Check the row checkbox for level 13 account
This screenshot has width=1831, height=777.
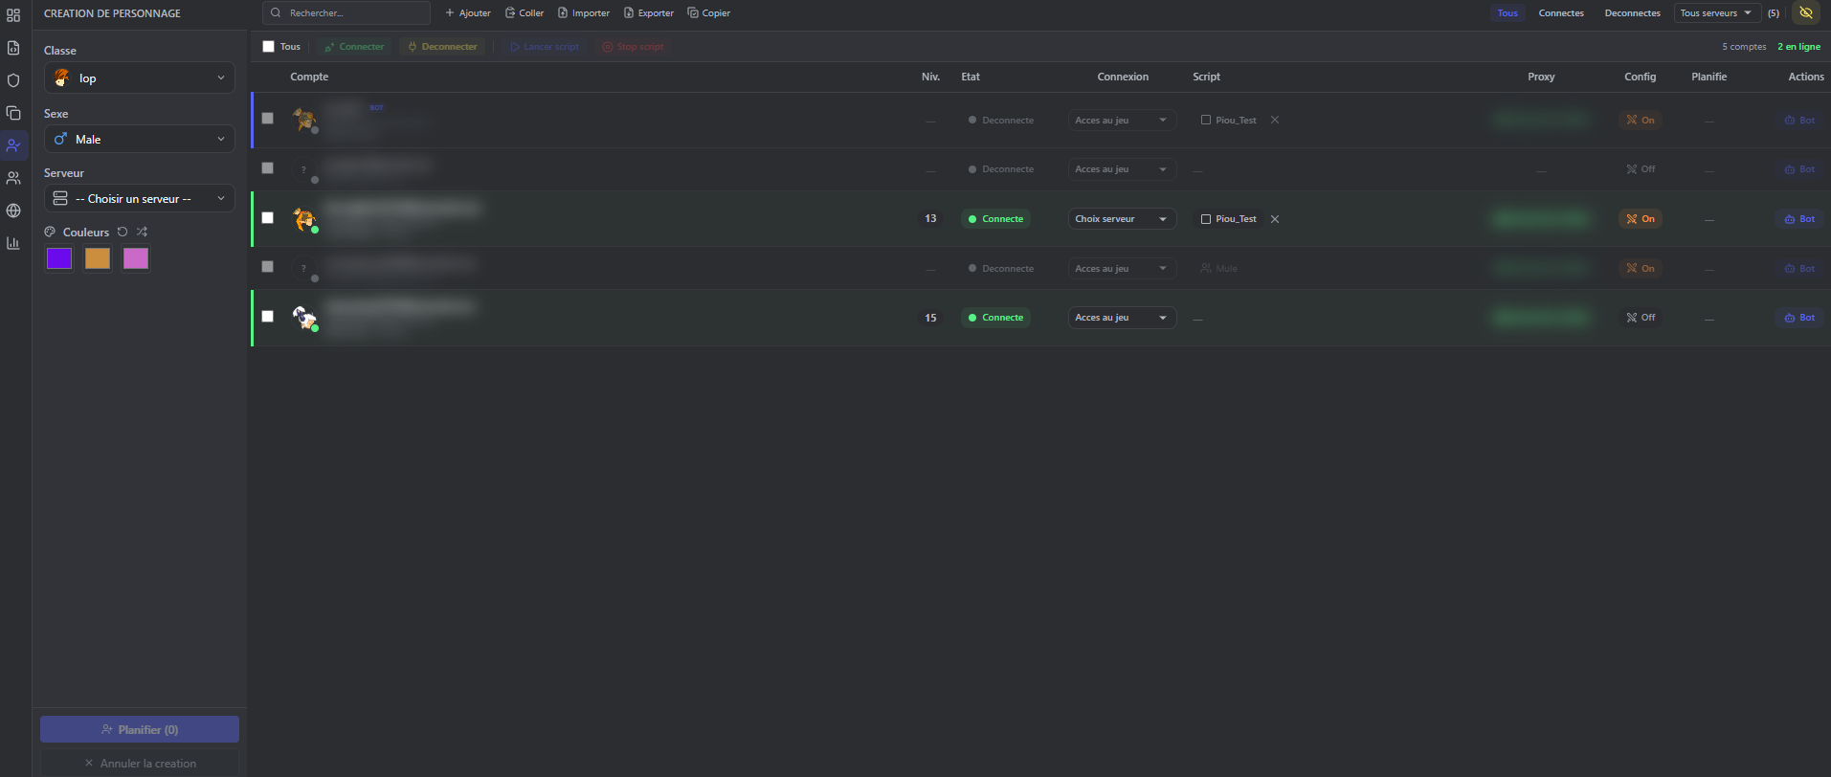click(x=268, y=218)
